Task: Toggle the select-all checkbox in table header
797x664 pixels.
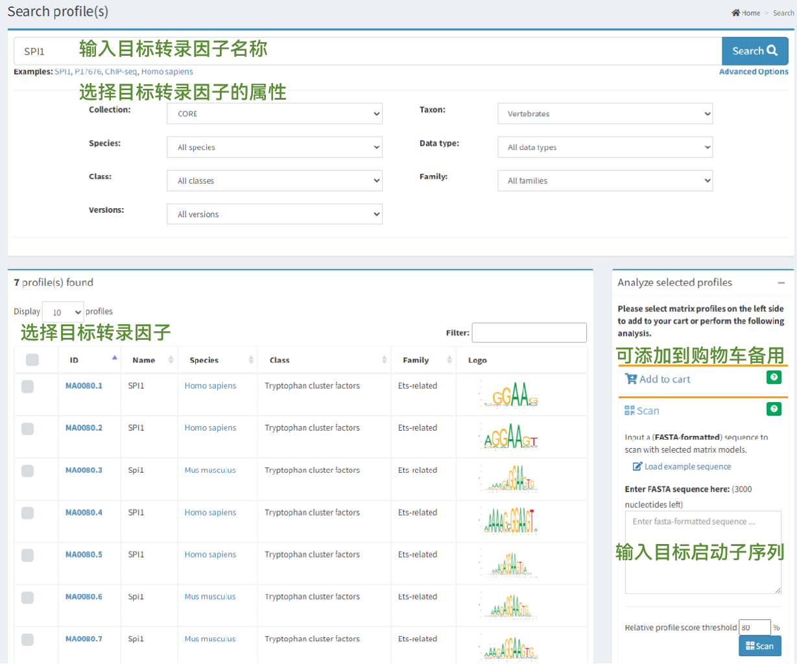Action: 32,360
